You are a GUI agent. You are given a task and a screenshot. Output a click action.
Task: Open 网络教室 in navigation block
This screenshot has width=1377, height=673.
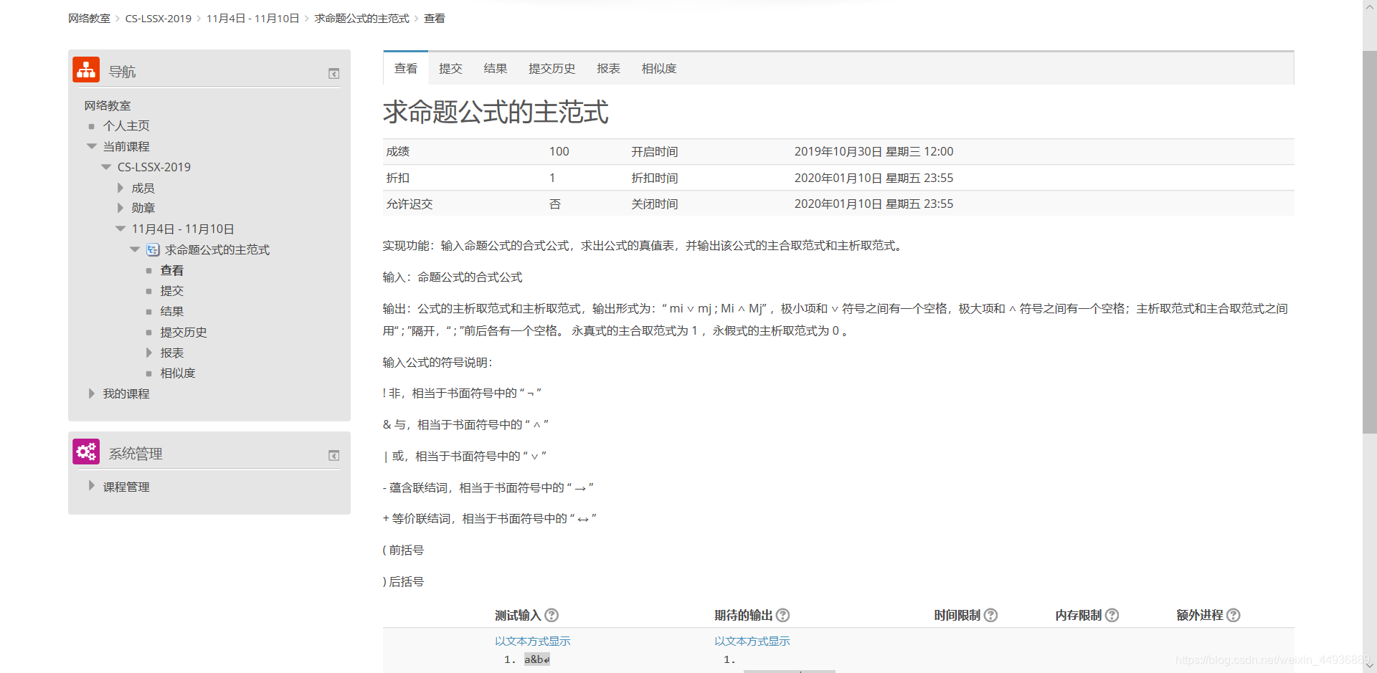click(x=108, y=105)
